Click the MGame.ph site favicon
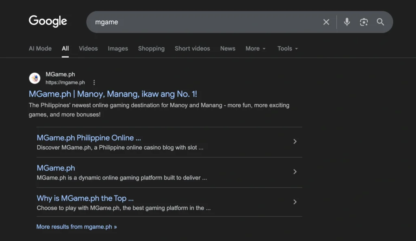The width and height of the screenshot is (416, 241). [x=35, y=78]
